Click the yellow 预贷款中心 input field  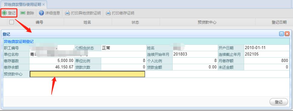(x=87, y=74)
